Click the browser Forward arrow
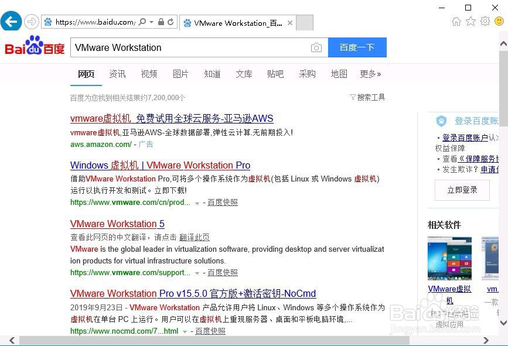This screenshot has height=346, width=508. pos(30,21)
